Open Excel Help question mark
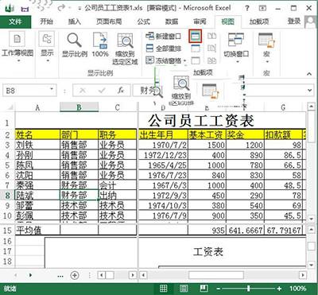The image size is (318, 295). click(x=246, y=8)
